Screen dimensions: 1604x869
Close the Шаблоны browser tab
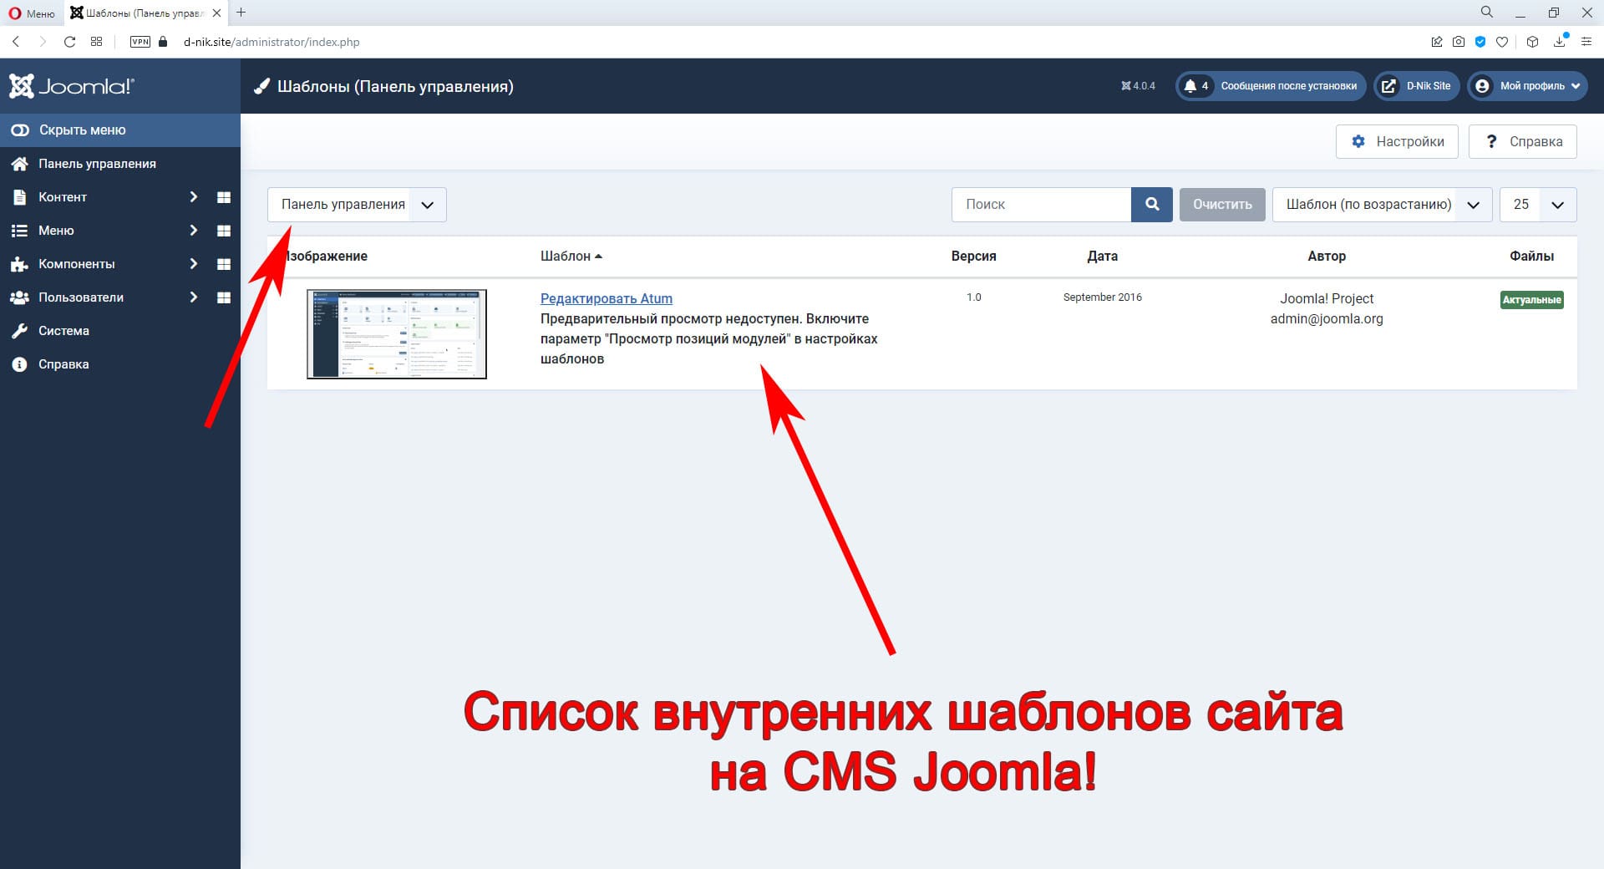(217, 13)
